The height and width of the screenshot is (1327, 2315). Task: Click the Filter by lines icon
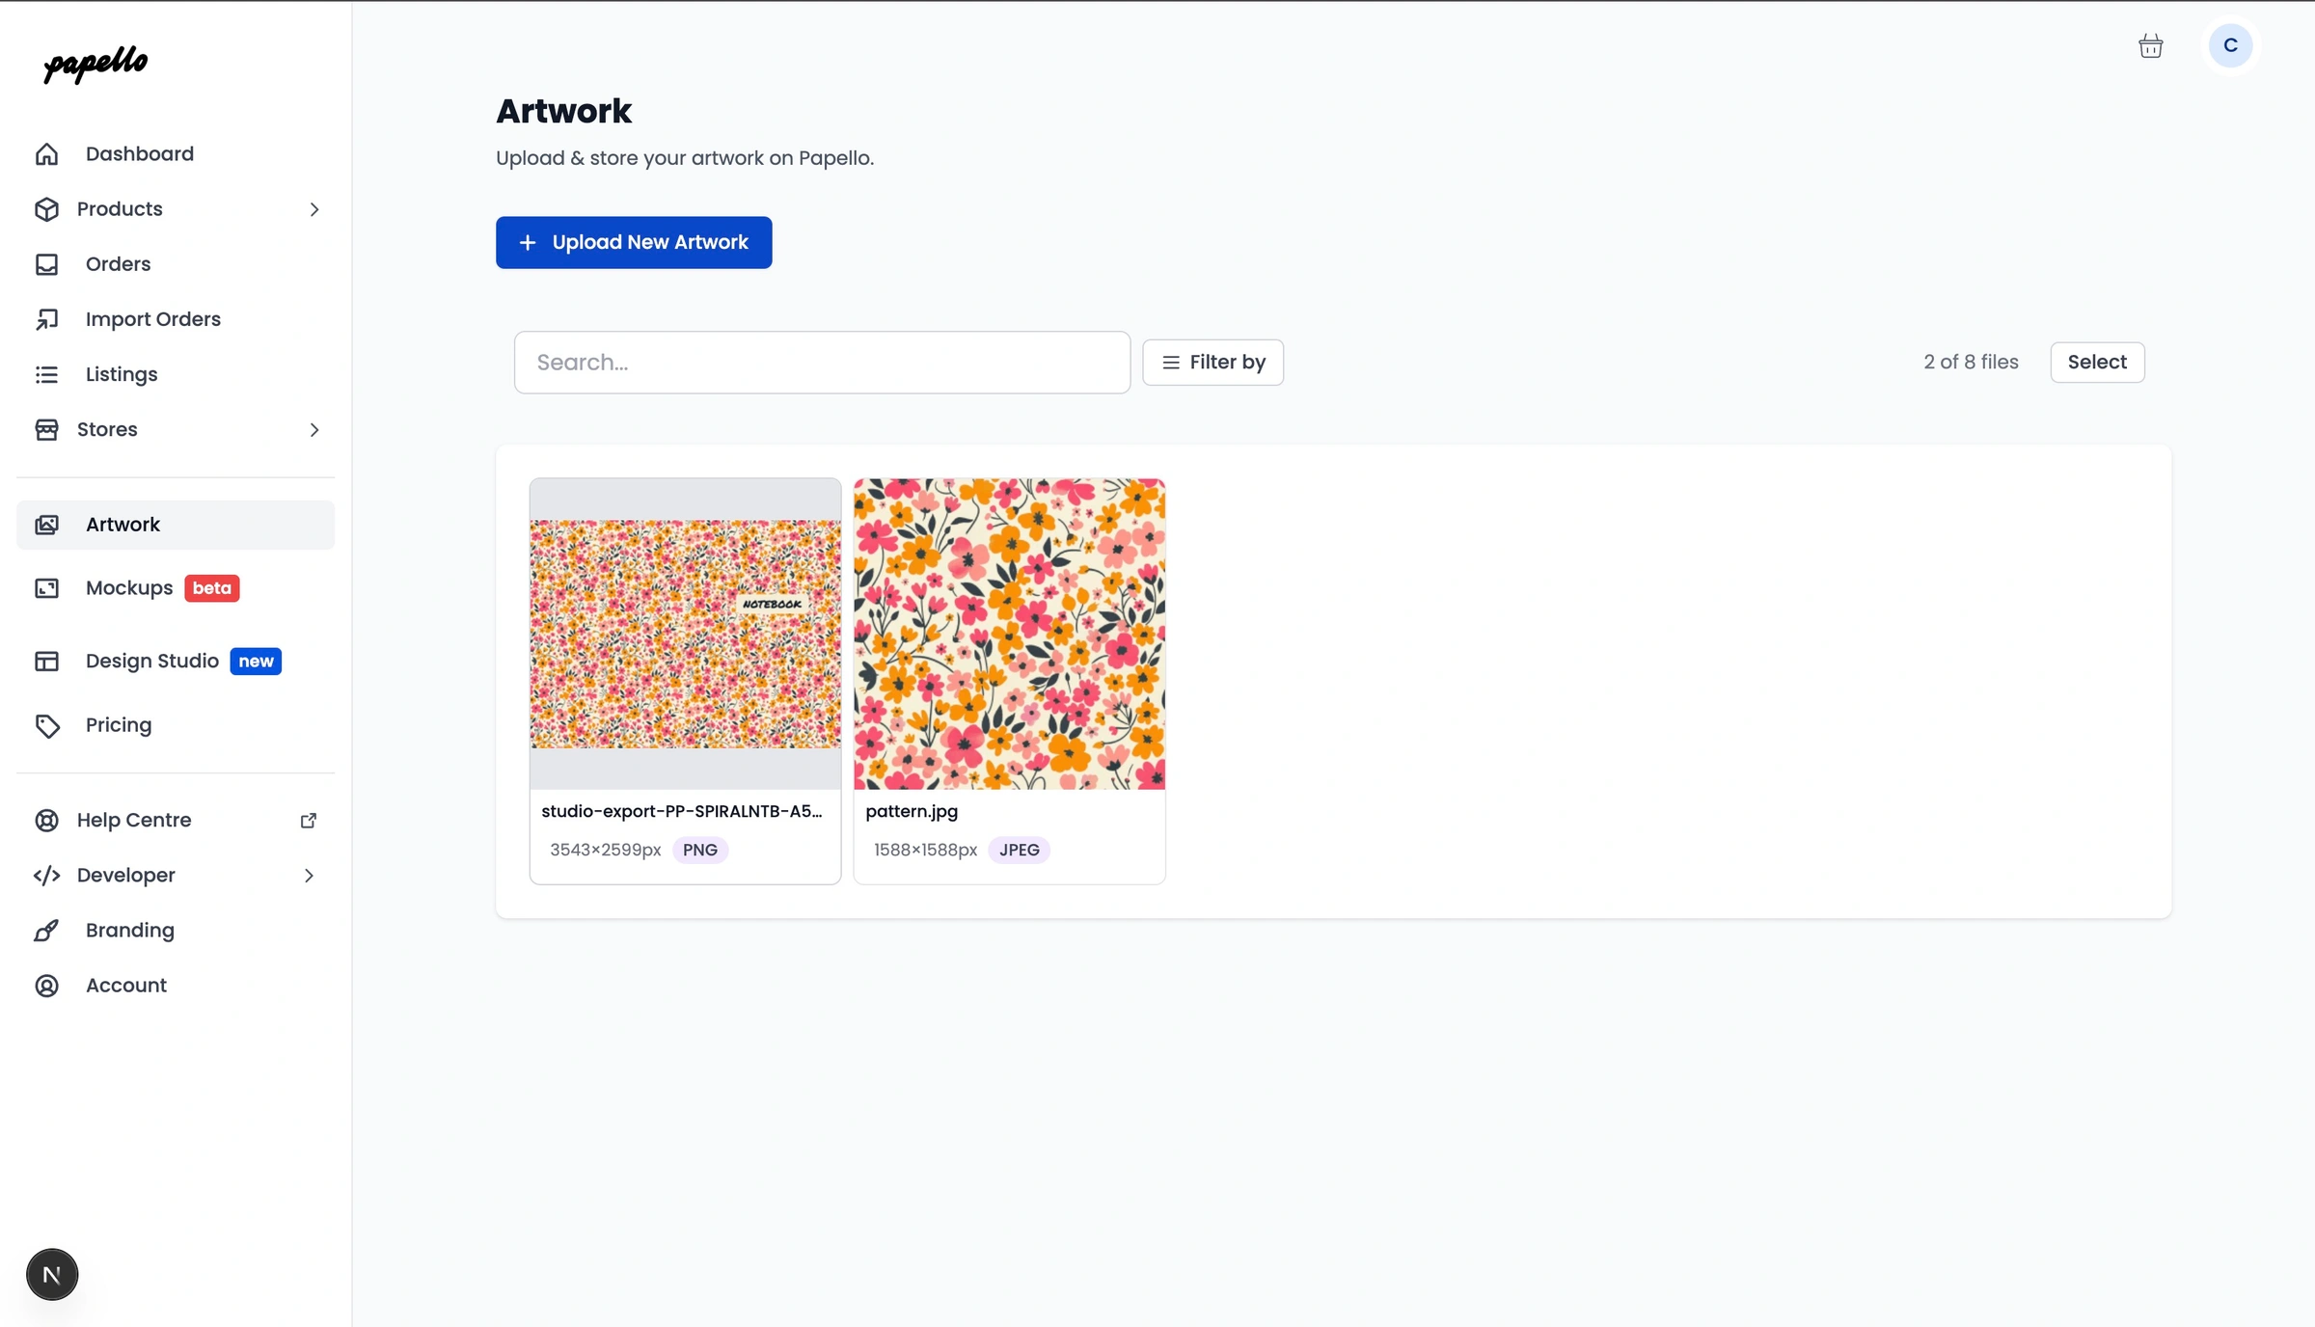point(1171,363)
